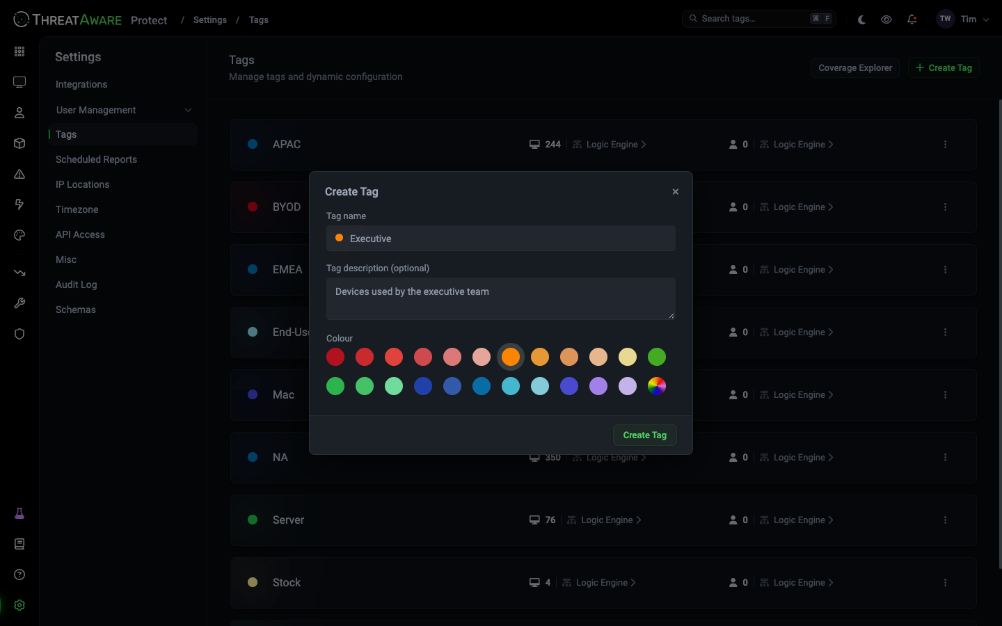
Task: Choose the pale yellow colour swatch
Action: pos(628,357)
